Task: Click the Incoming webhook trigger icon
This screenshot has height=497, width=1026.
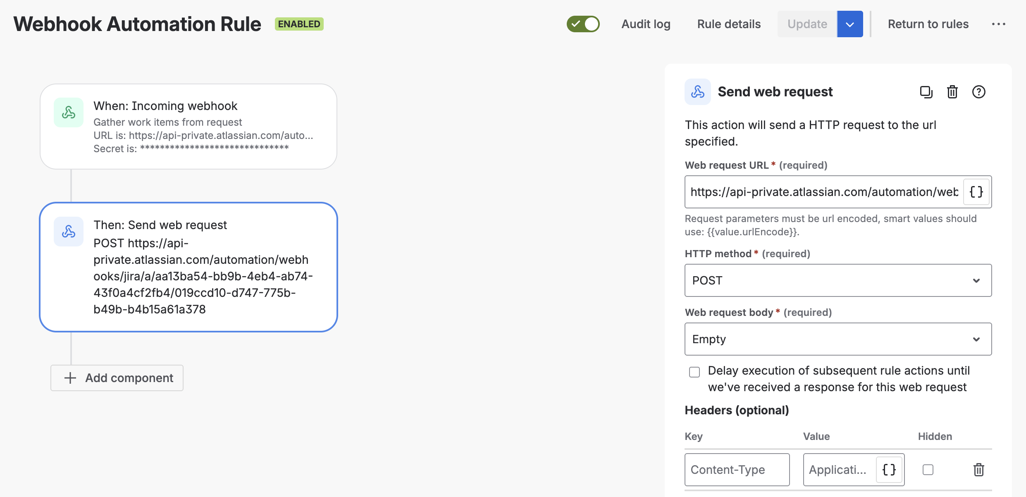Action: pyautogui.click(x=69, y=112)
